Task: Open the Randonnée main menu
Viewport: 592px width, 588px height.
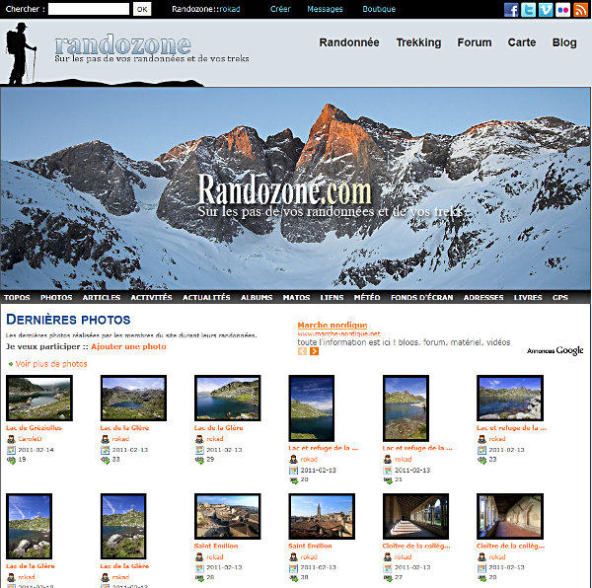Action: pyautogui.click(x=349, y=43)
